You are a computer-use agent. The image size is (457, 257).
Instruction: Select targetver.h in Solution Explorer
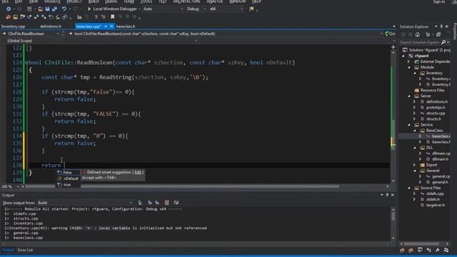(x=436, y=205)
